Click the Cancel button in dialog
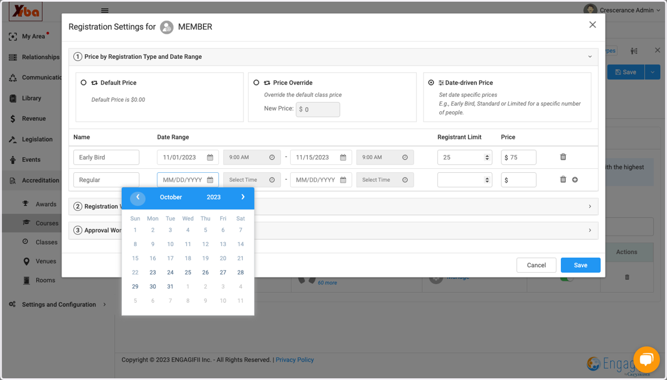Viewport: 667px width, 380px height. point(536,265)
